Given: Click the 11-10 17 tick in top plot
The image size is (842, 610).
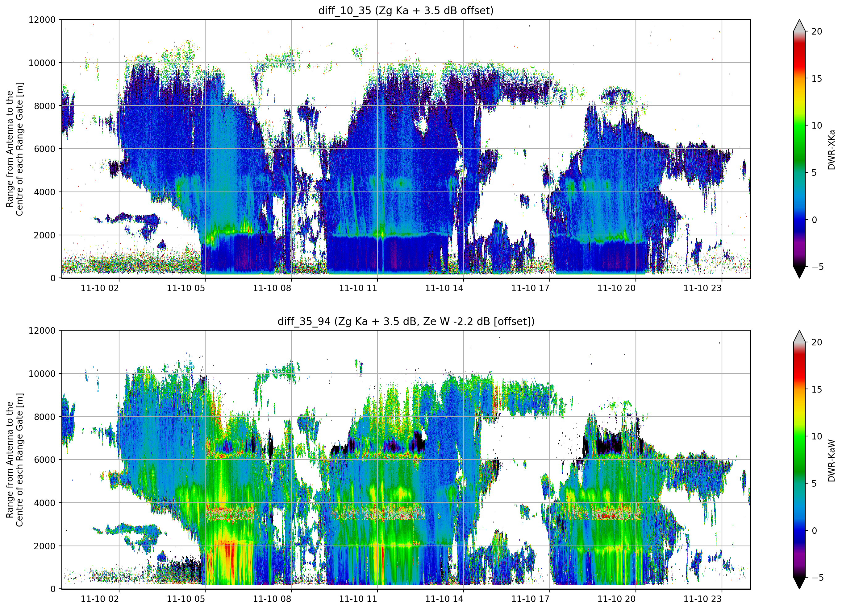Looking at the screenshot, I should pos(531,288).
